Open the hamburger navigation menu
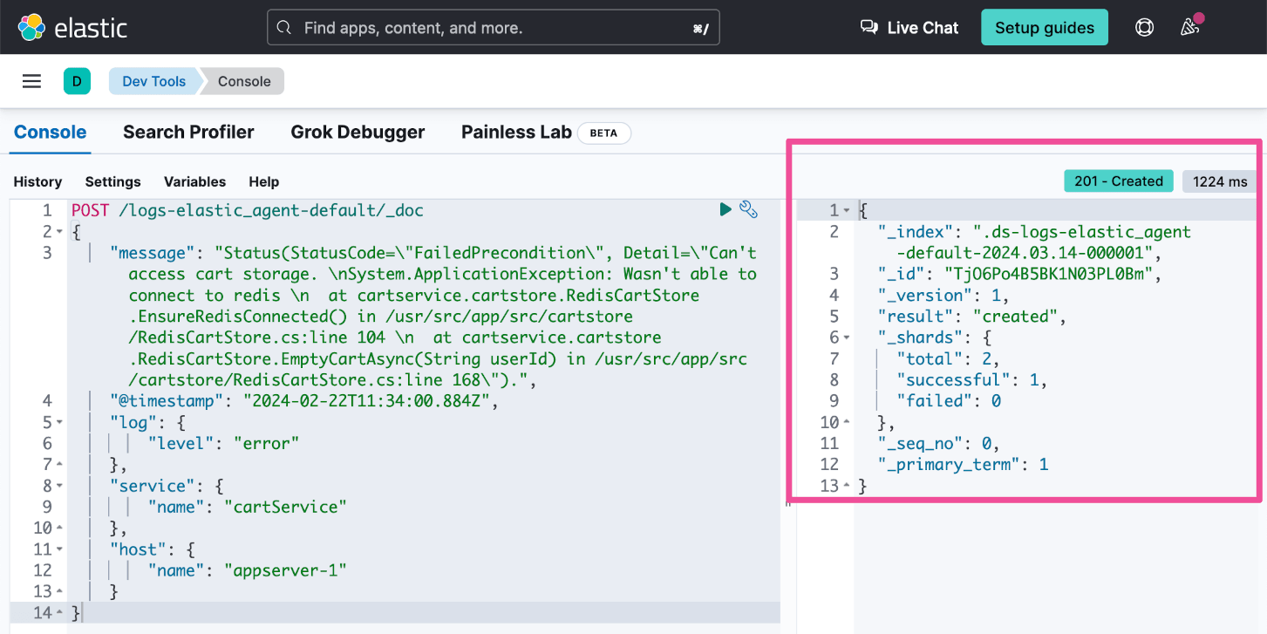This screenshot has width=1267, height=634. pos(32,81)
